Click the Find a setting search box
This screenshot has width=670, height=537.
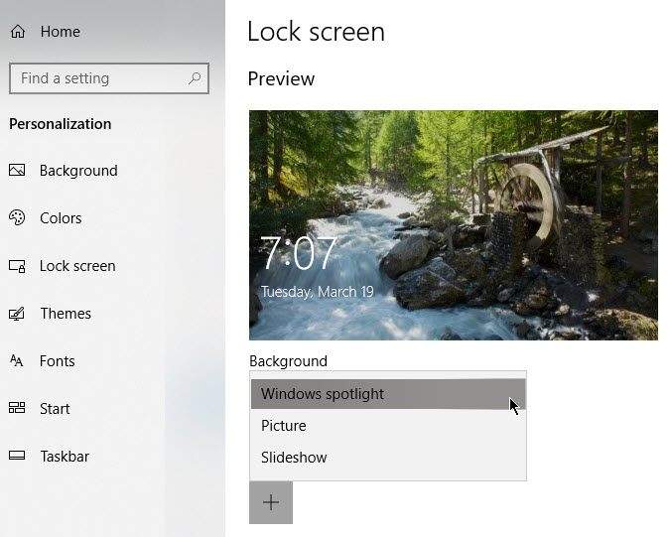(109, 78)
